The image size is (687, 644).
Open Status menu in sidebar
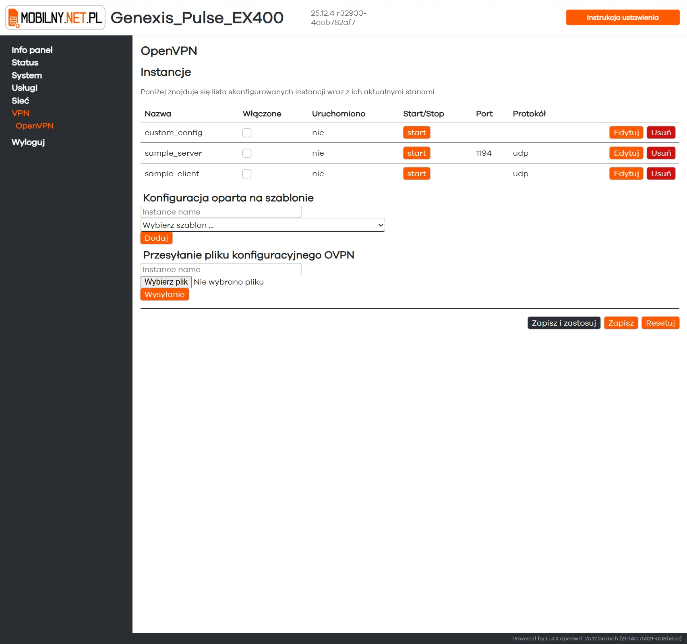click(x=25, y=62)
